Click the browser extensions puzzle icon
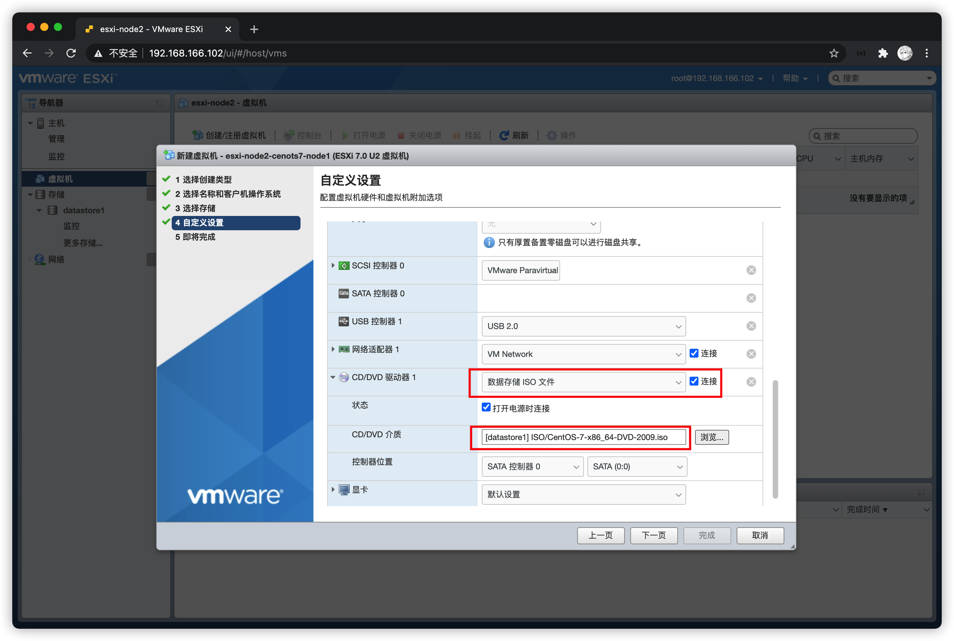This screenshot has height=641, width=954. point(882,53)
